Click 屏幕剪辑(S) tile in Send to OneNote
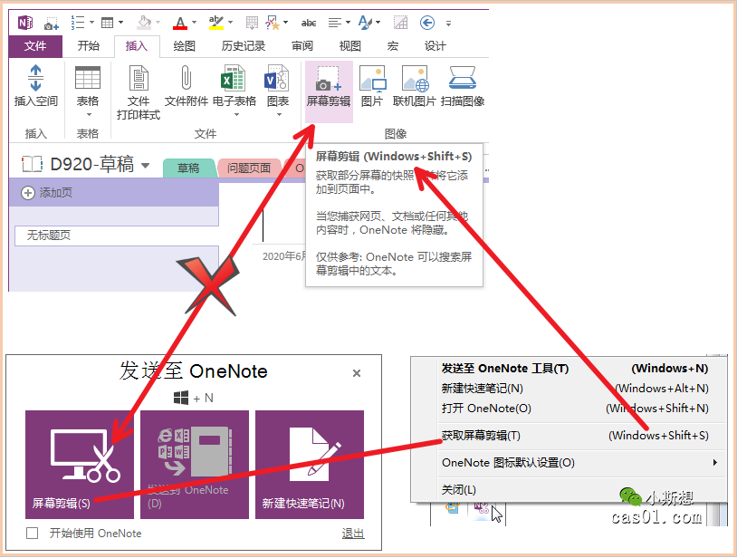Viewport: 737px width, 558px height. click(80, 465)
